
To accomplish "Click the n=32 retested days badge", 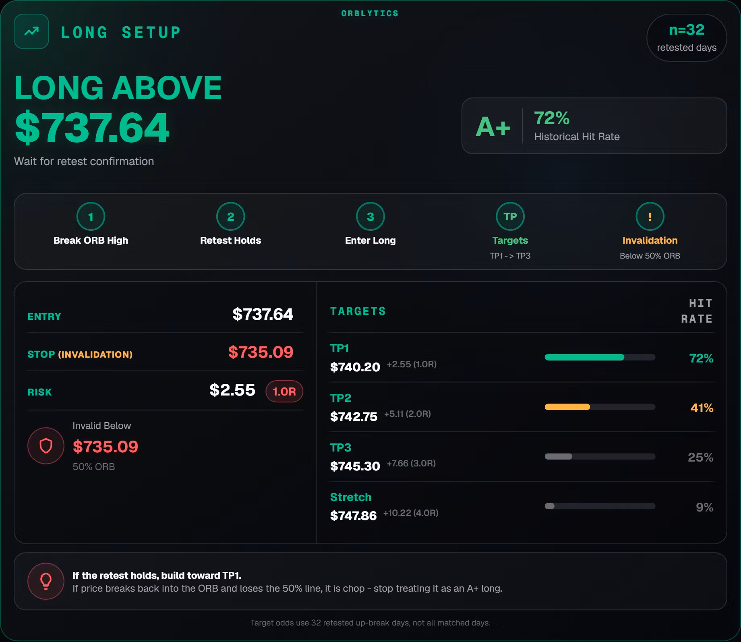I will click(687, 38).
